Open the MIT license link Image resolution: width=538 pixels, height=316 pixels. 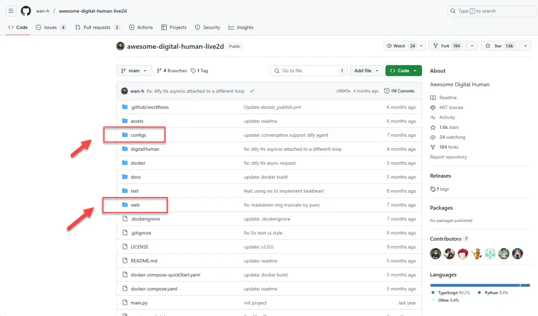pos(447,107)
